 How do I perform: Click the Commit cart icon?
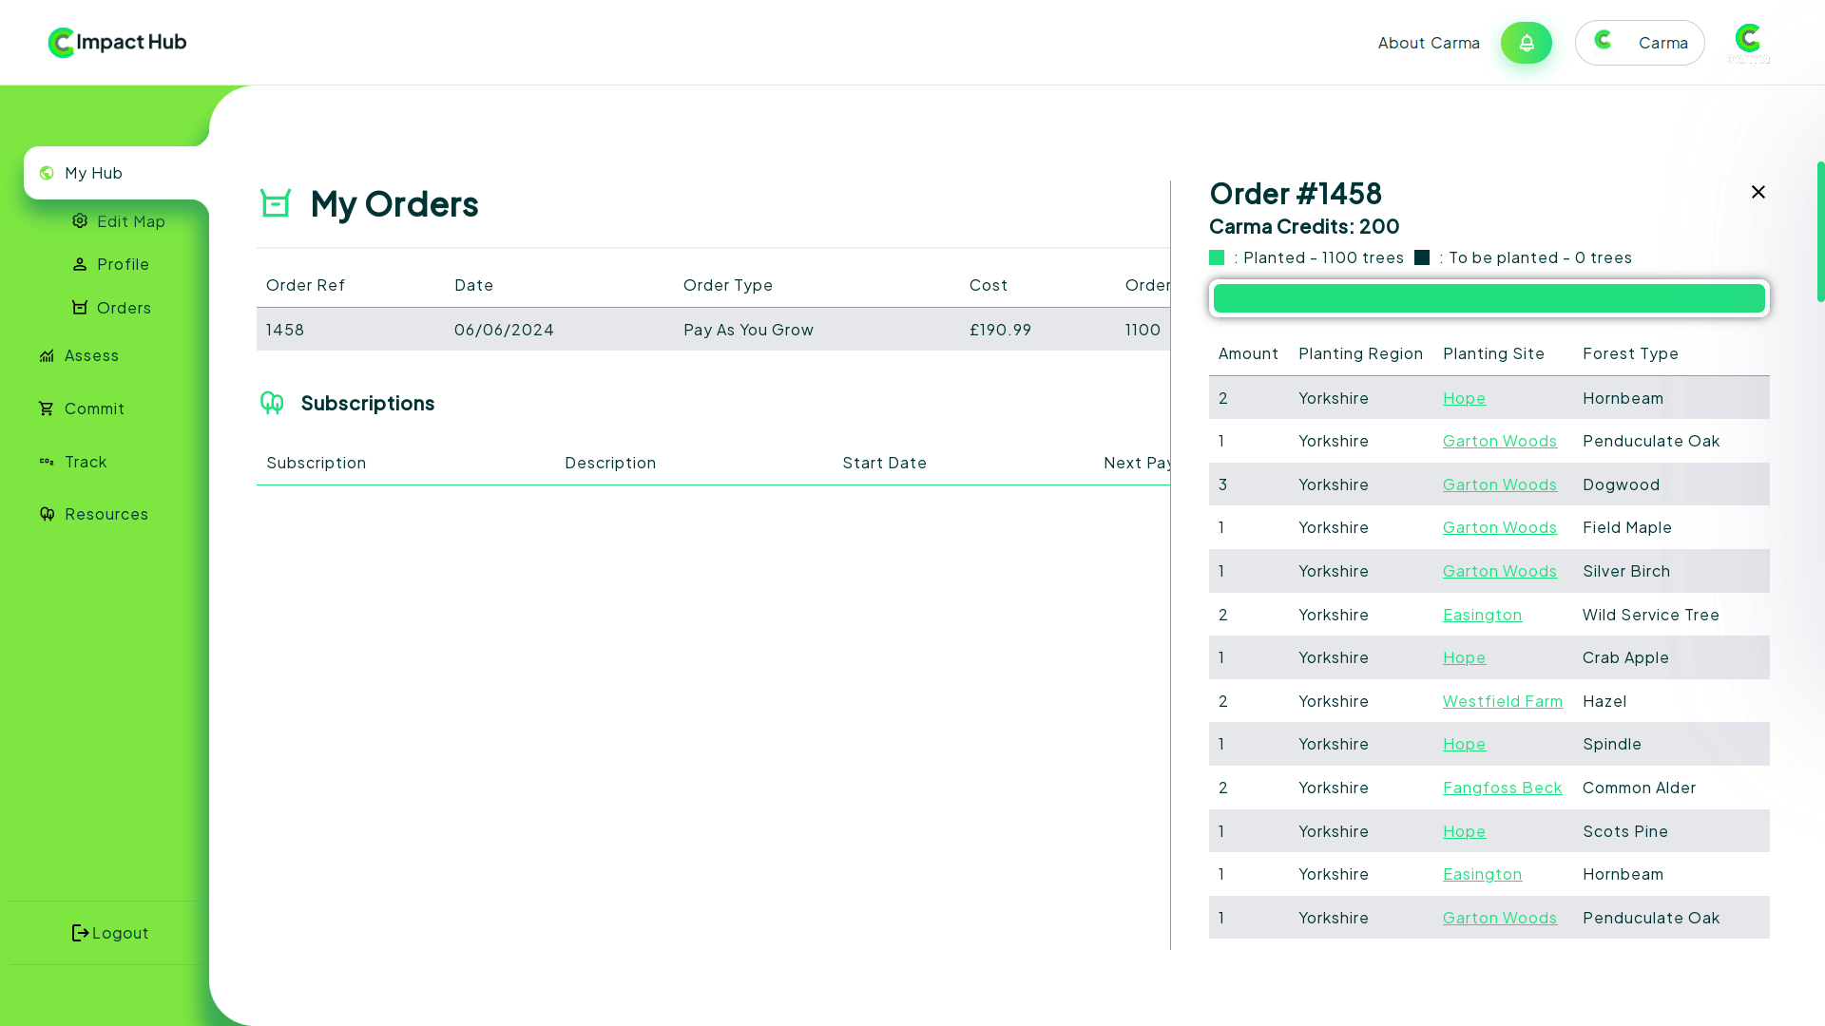click(x=46, y=408)
